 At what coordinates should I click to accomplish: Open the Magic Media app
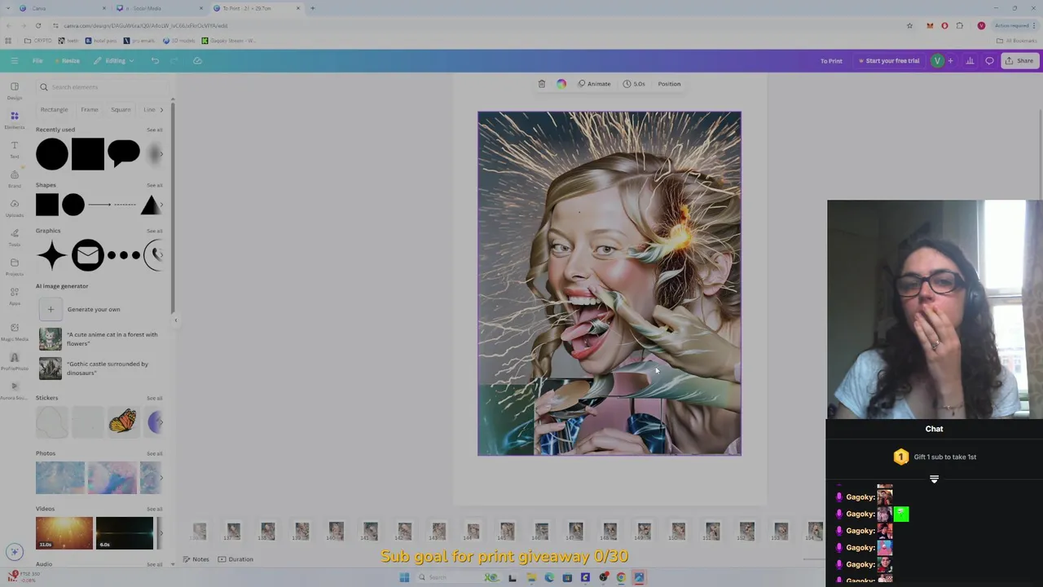15,332
